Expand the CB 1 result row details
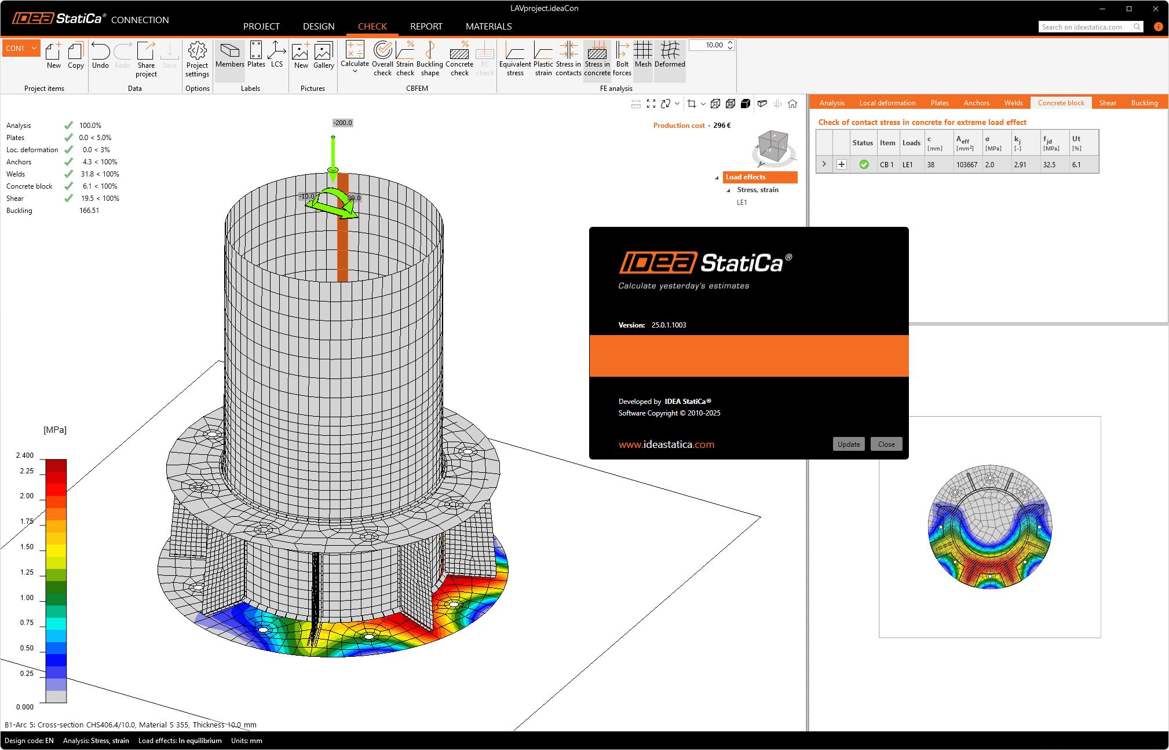Screen dimensions: 1169x750 point(824,164)
